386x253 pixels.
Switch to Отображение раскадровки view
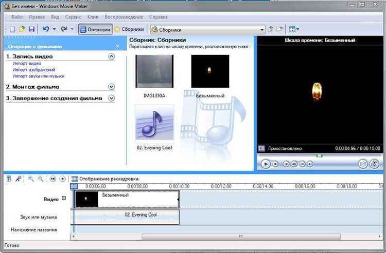(x=106, y=179)
